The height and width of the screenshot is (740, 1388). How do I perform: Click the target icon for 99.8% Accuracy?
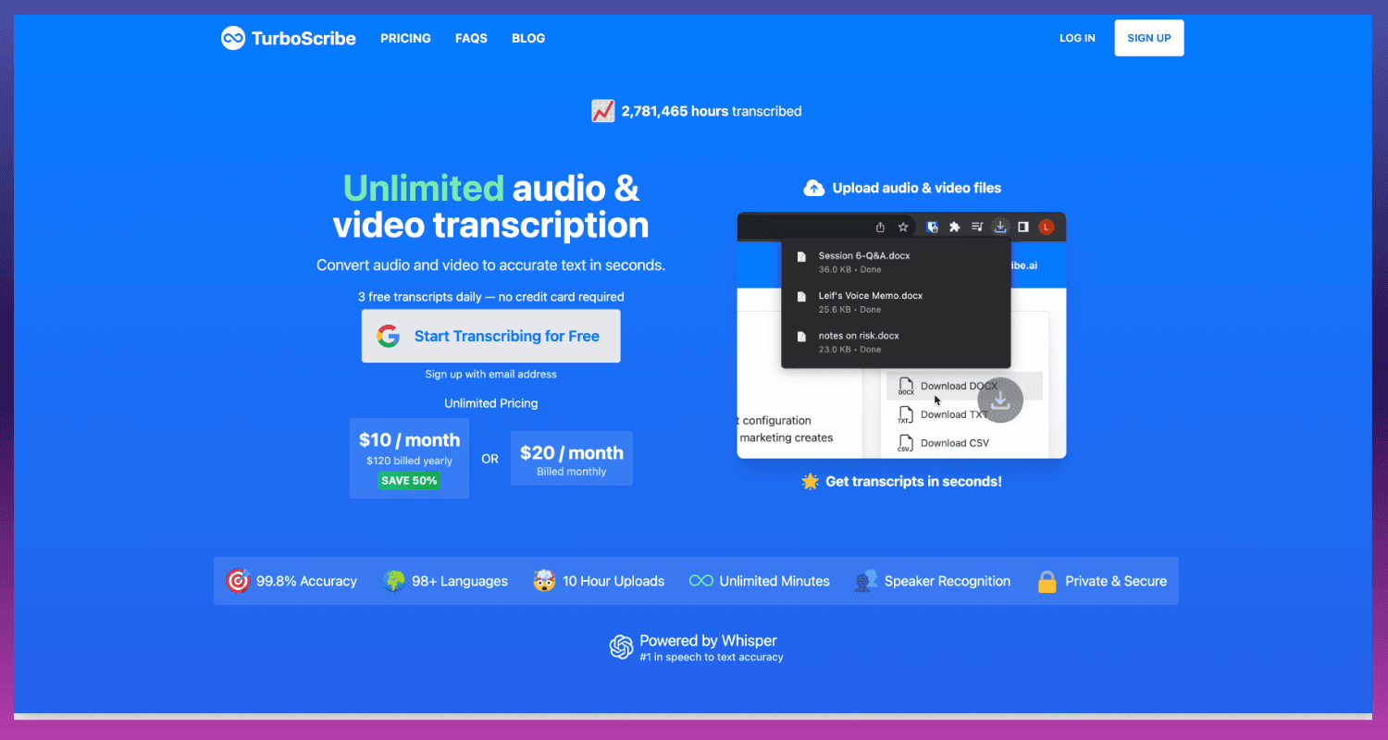[238, 581]
